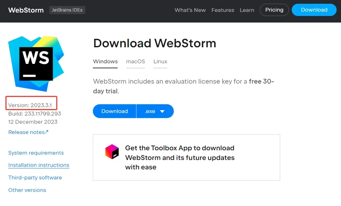View Third-party software link
This screenshot has height=206, width=341.
coord(35,177)
